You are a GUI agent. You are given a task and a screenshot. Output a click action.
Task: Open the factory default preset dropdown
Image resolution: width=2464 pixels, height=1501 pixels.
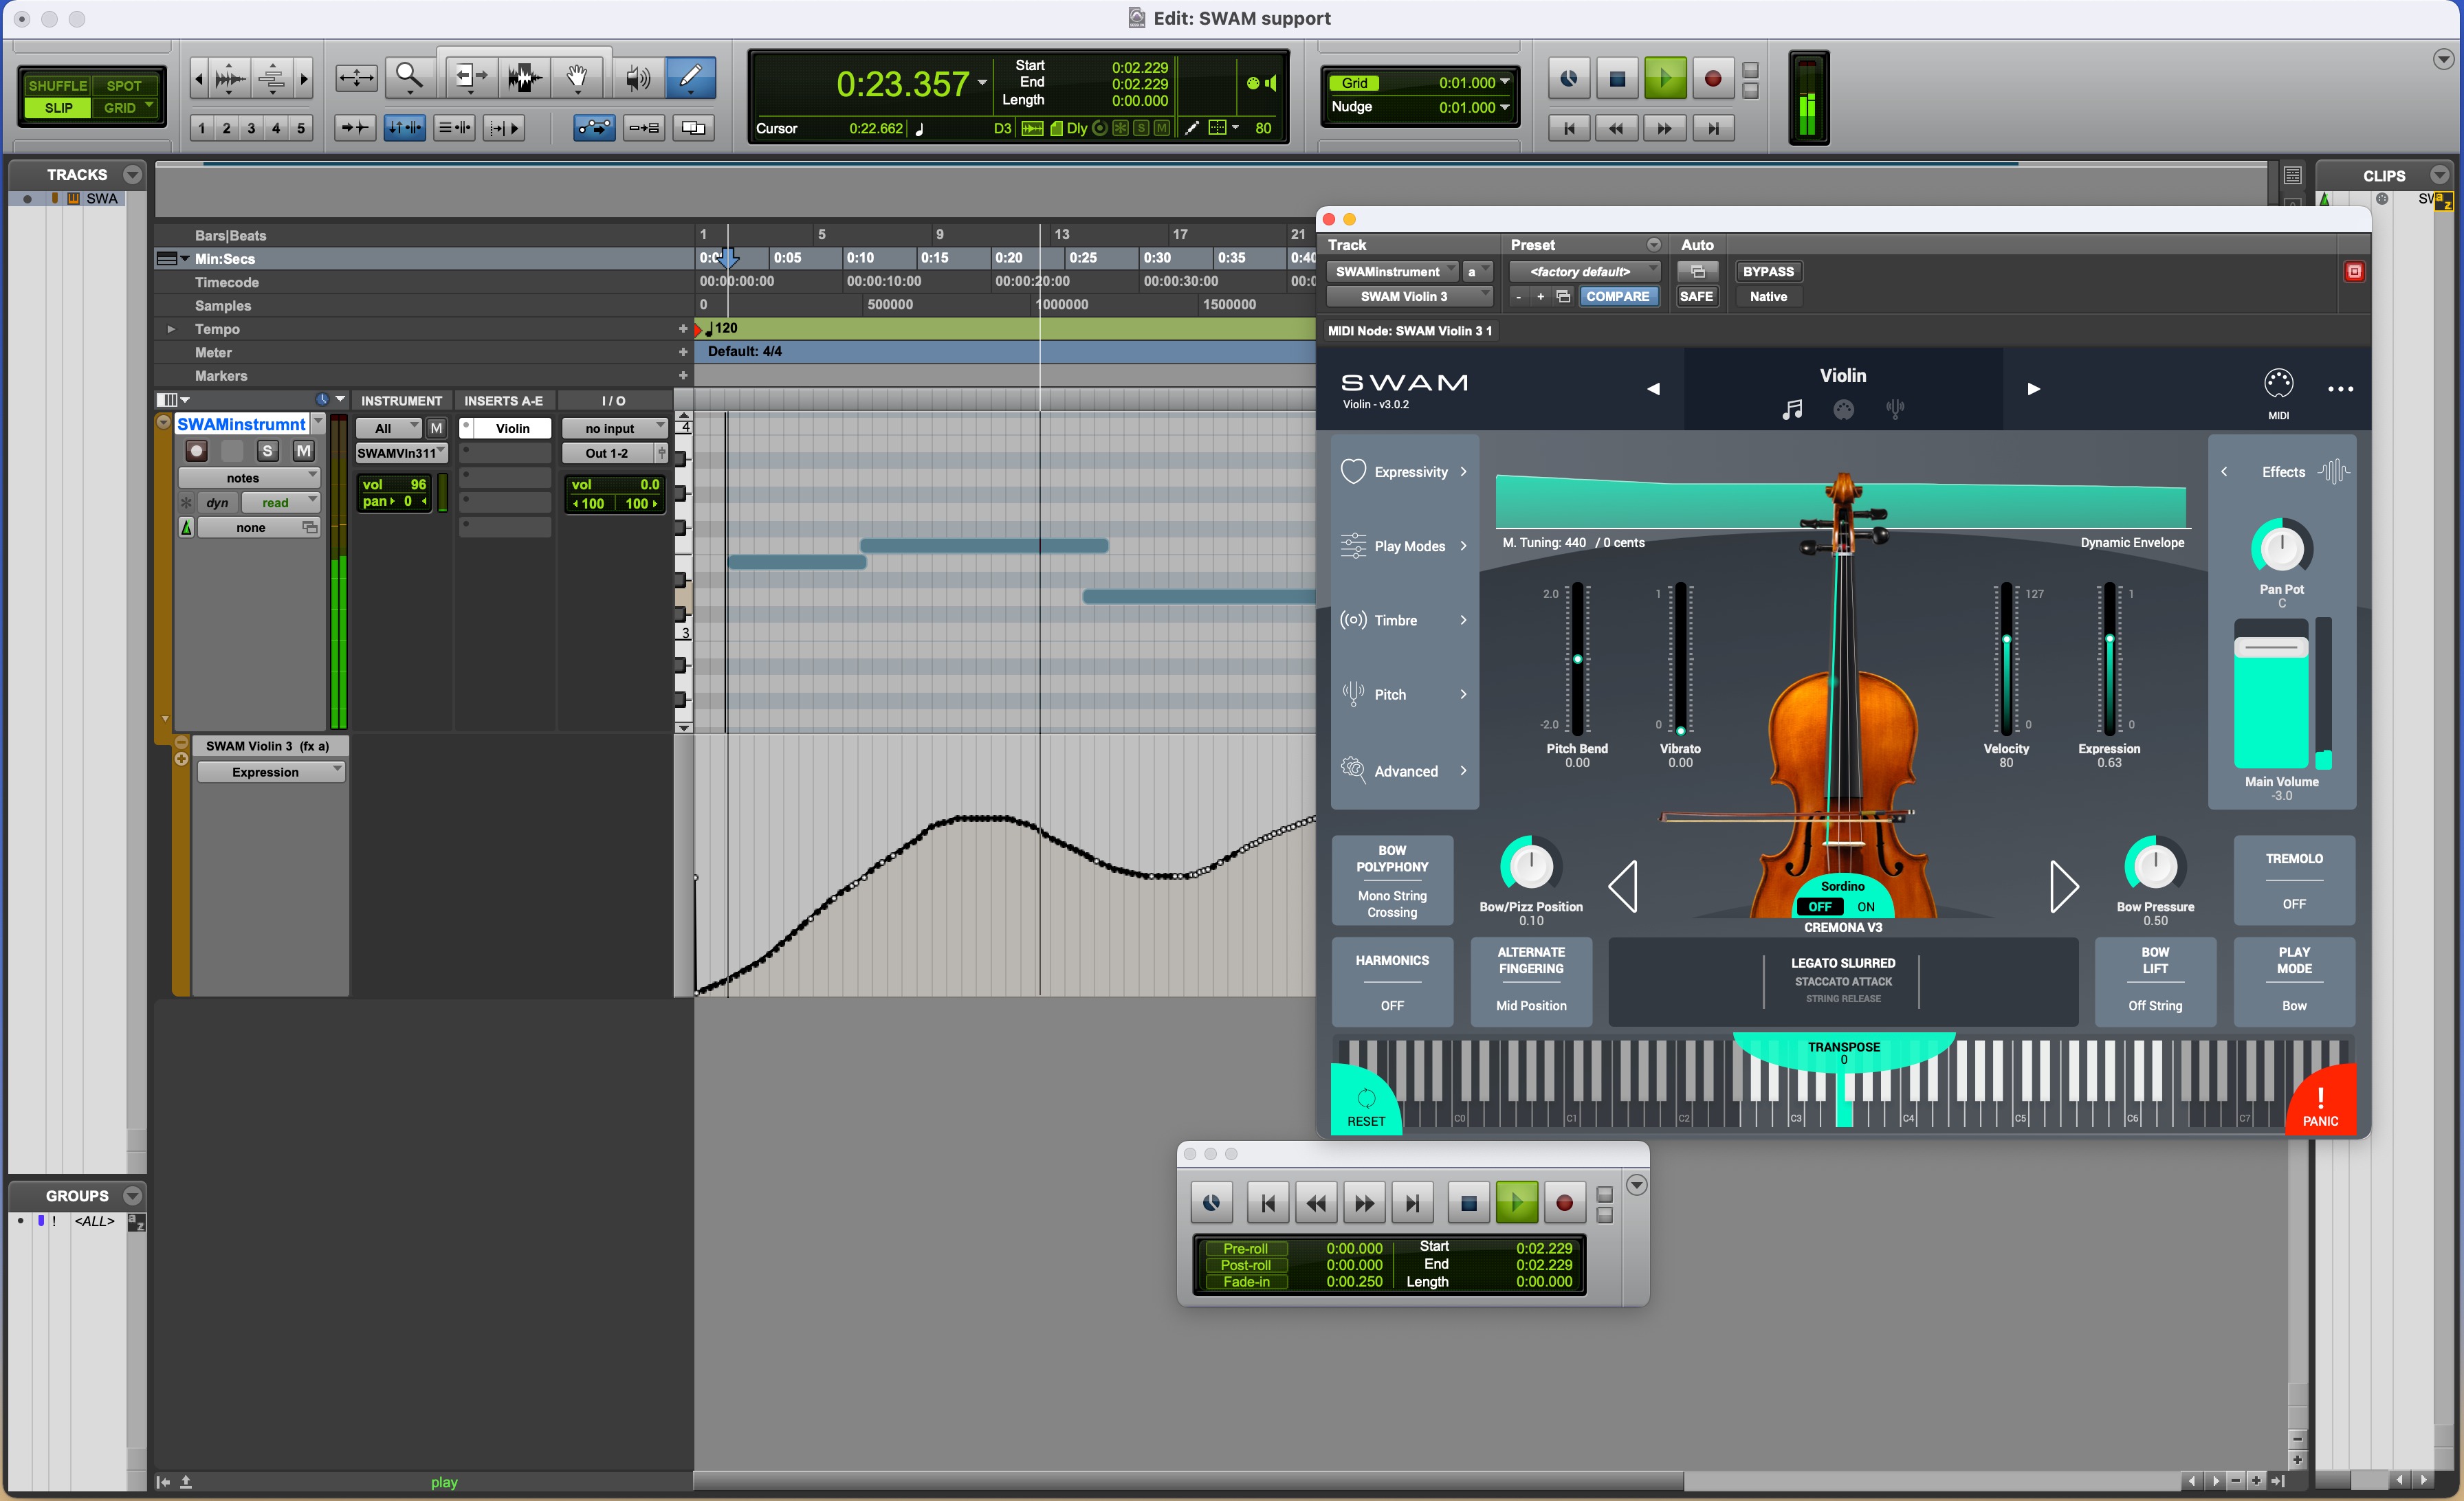tap(1584, 272)
